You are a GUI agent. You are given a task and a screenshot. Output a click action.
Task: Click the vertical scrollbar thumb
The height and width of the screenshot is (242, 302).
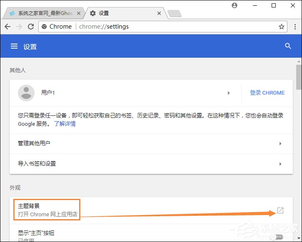(299, 77)
